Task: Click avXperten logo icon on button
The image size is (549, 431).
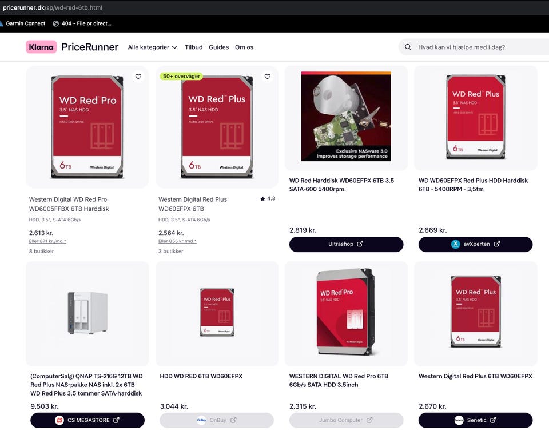Action: tap(456, 244)
